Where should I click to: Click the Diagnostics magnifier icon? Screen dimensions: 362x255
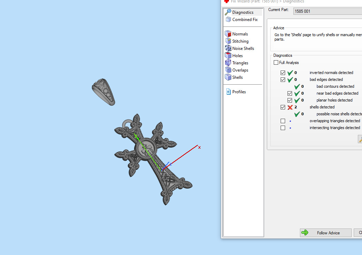tap(228, 12)
